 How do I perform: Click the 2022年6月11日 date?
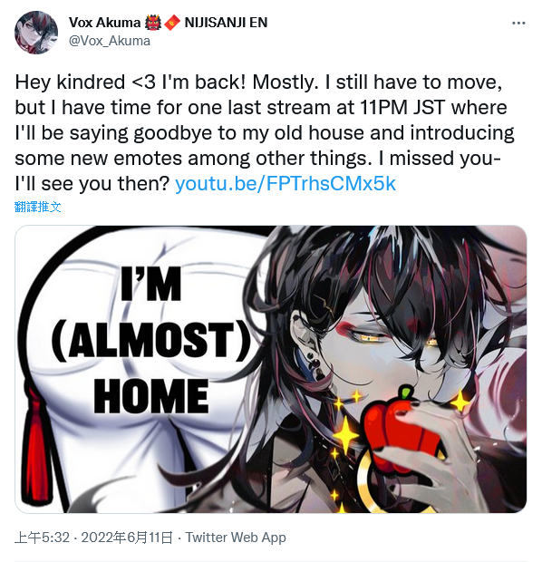[x=127, y=538]
